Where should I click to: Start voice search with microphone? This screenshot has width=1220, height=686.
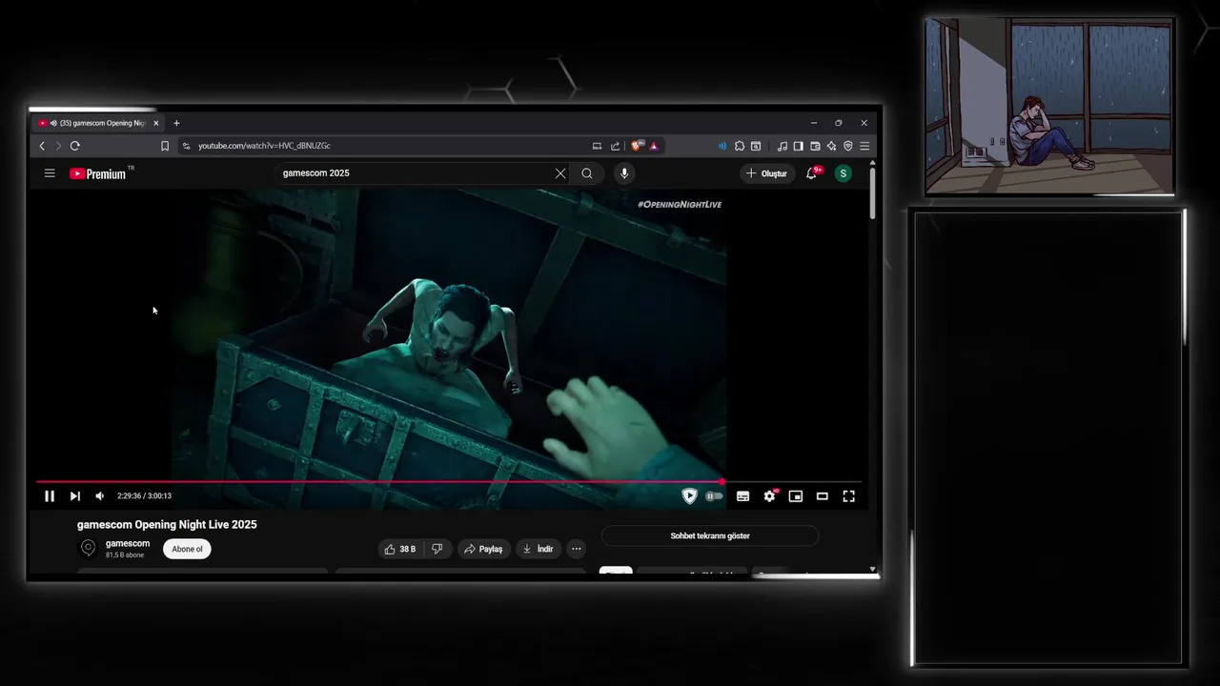[624, 173]
